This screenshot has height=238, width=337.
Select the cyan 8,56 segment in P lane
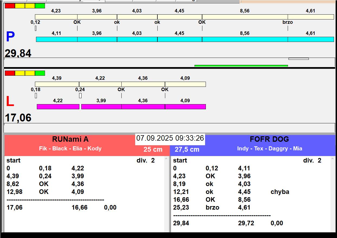click(245, 39)
